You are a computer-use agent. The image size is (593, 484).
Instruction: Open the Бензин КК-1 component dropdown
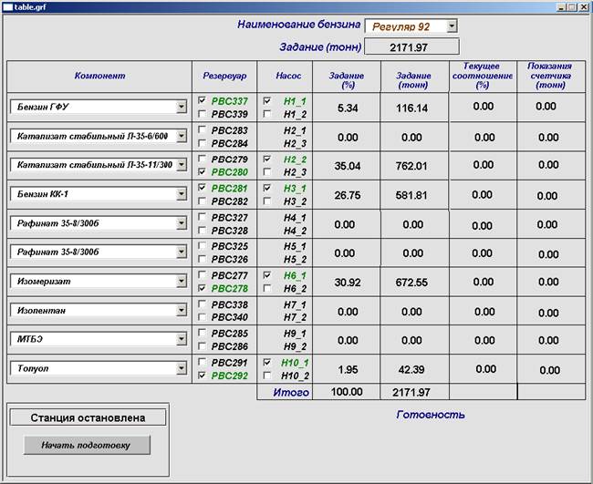click(x=181, y=195)
